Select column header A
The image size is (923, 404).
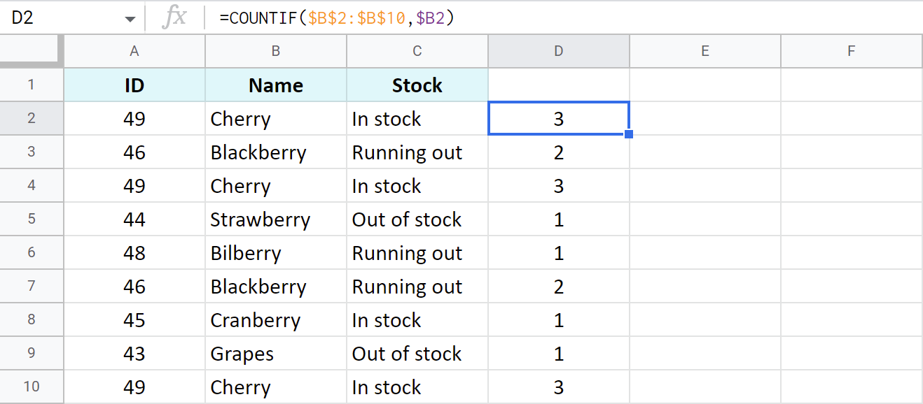(x=134, y=50)
